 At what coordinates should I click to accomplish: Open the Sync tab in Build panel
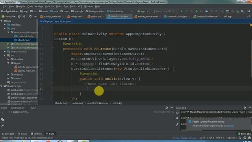tap(33, 108)
